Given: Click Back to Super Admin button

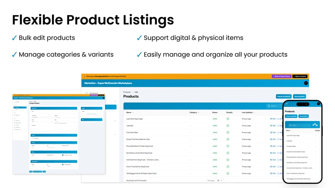Looking at the screenshot, I should click(x=281, y=76).
